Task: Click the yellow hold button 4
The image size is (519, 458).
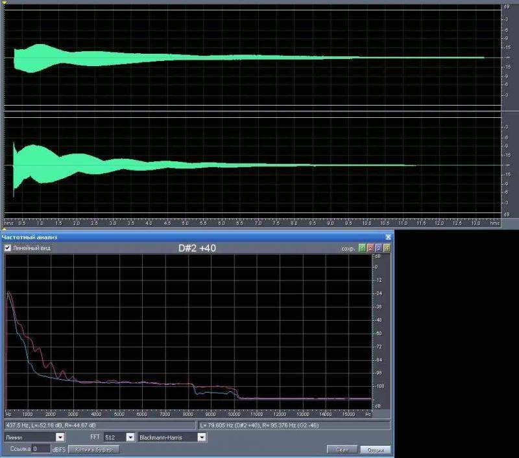Action: (386, 248)
